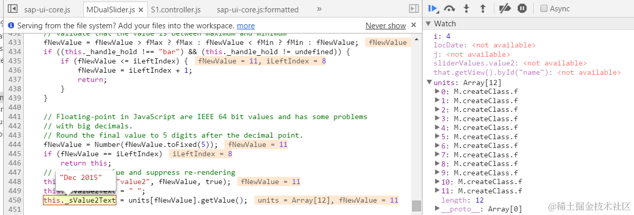
Task: Dismiss the file system info bar
Action: (414, 25)
